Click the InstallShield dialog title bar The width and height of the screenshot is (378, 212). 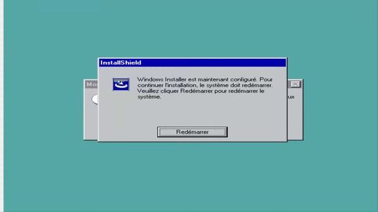click(x=193, y=63)
